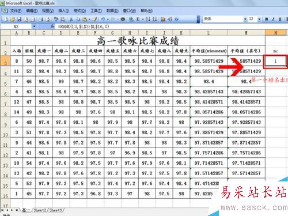Screen dimensions: 288x216
Task: Click cell F16 with value 96.8
Action: [x=96, y=194]
